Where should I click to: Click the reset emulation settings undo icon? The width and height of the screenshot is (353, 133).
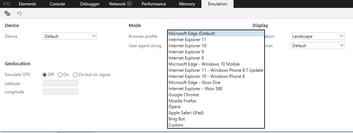click(x=19, y=13)
